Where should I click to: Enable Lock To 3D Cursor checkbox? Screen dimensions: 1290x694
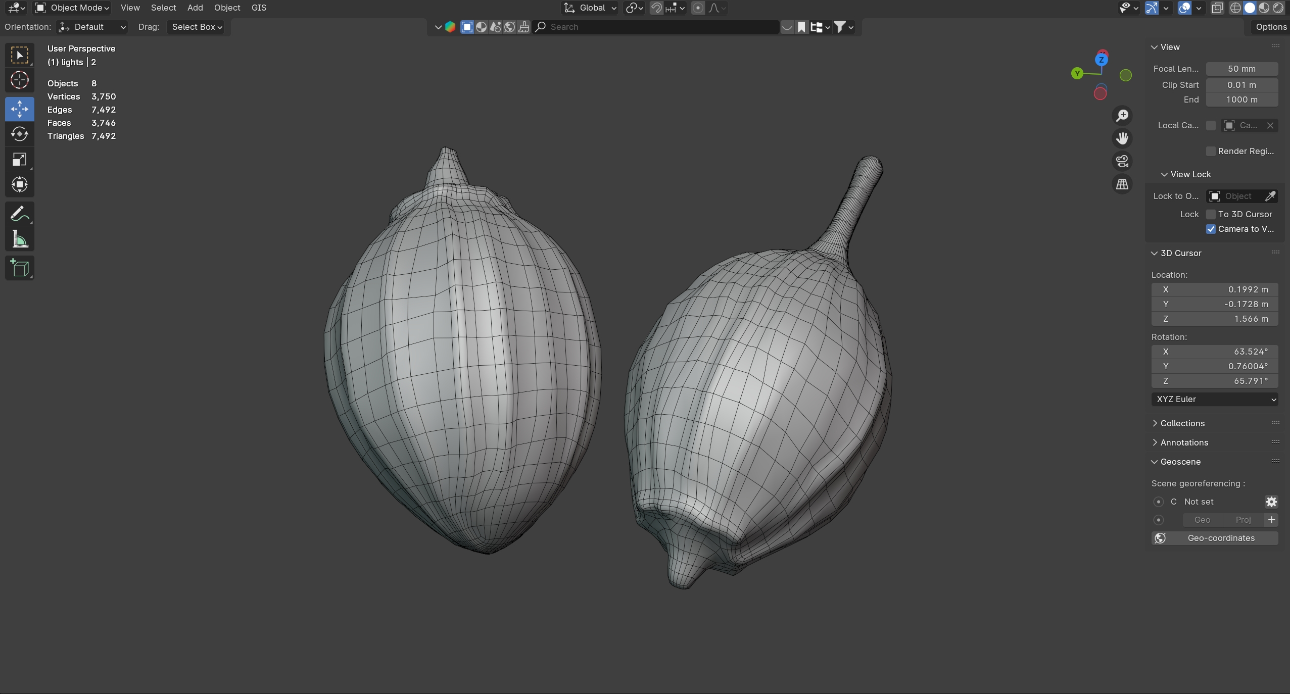1211,214
